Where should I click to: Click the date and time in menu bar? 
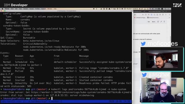(x=132, y=9)
